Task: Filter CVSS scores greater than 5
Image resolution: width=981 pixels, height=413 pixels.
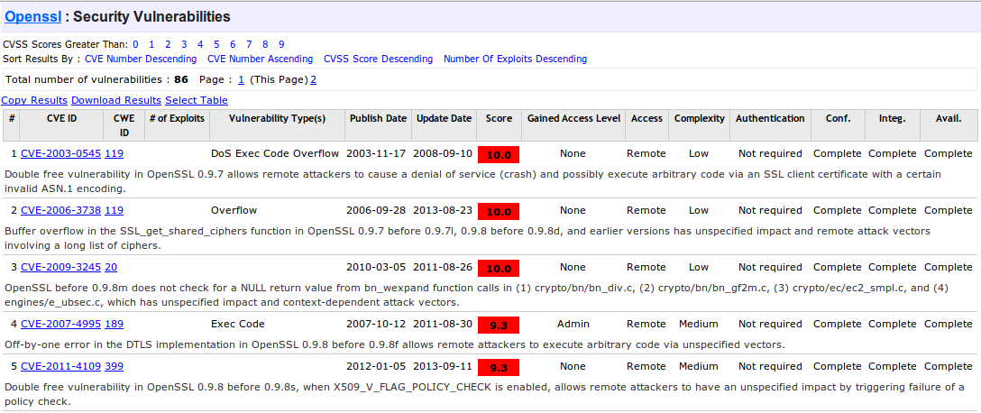Action: 216,44
